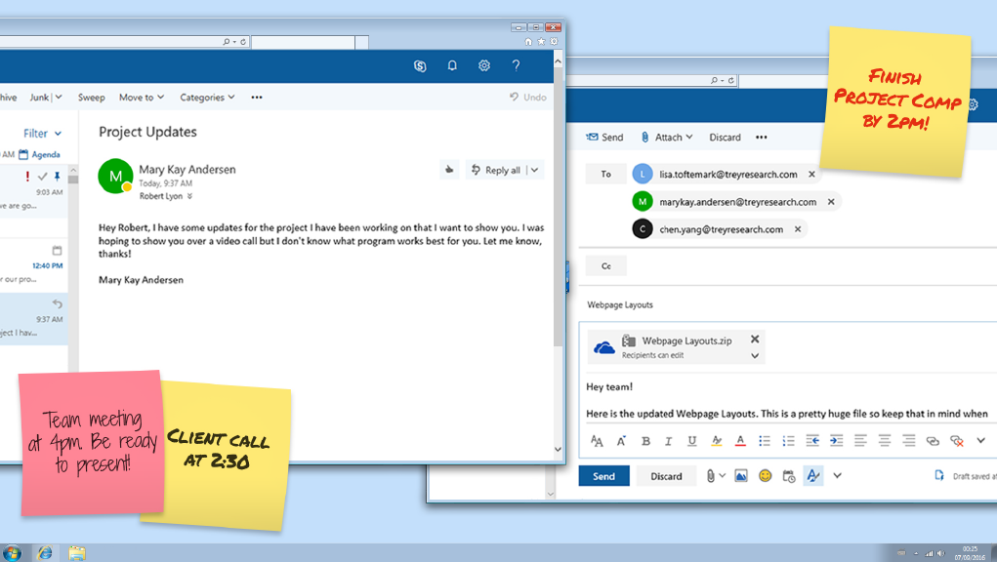997x562 pixels.
Task: Pick a text highlight color
Action: click(717, 441)
